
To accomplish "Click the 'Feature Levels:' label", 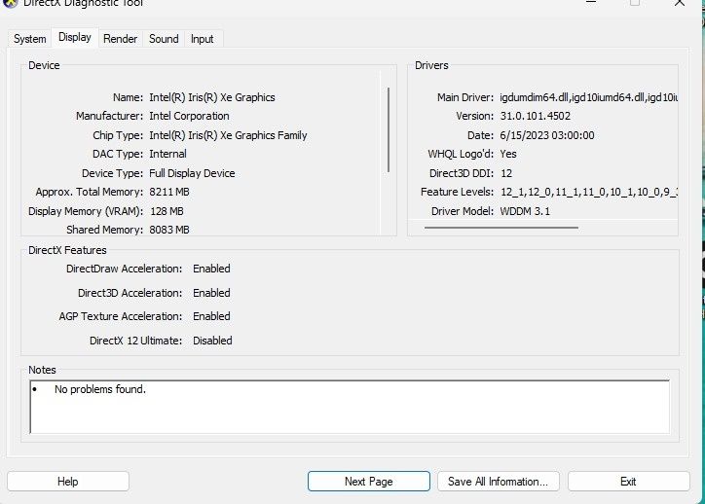I will click(457, 192).
